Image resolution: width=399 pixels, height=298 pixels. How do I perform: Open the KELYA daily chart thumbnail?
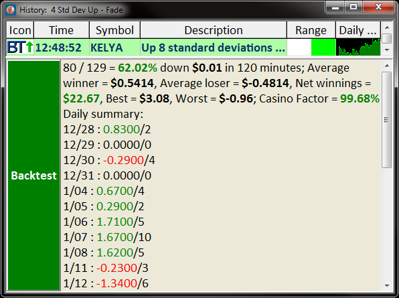[358, 48]
